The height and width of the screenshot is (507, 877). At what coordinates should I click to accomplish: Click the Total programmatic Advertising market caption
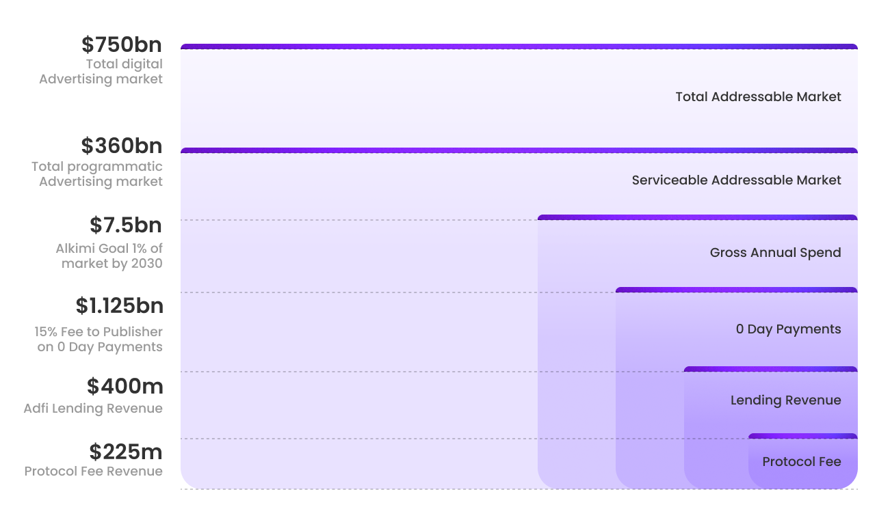[x=97, y=174]
